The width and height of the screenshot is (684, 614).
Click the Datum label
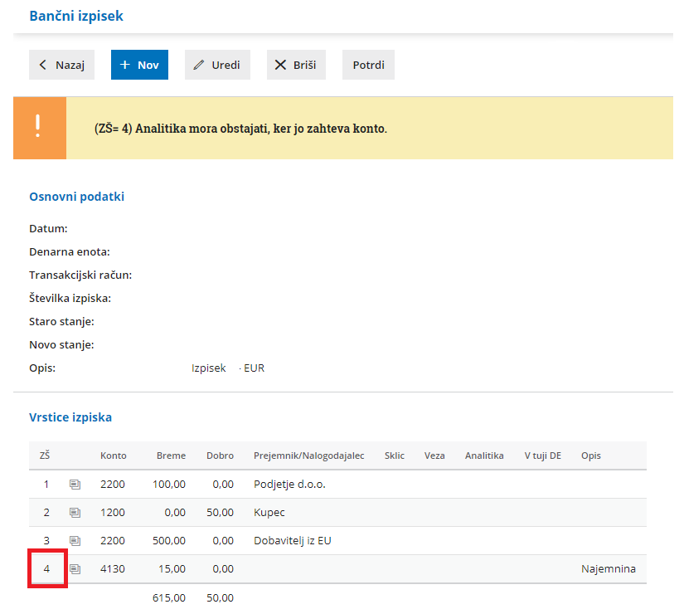click(48, 228)
